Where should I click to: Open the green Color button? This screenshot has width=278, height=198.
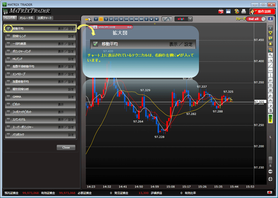pyautogui.click(x=270, y=119)
